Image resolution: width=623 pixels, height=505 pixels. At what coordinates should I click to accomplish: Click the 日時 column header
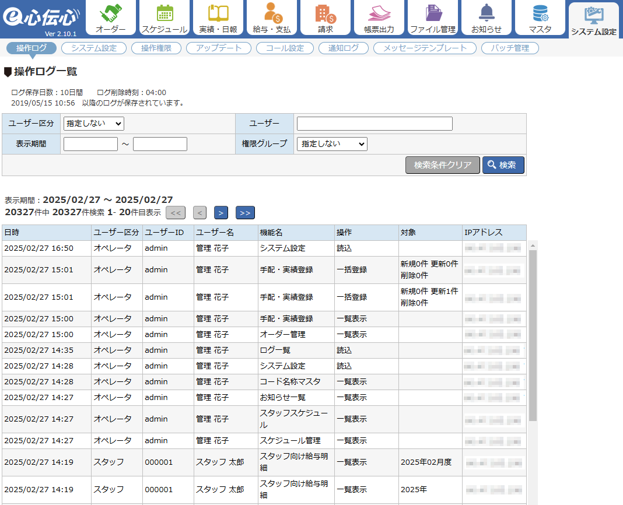click(x=47, y=233)
